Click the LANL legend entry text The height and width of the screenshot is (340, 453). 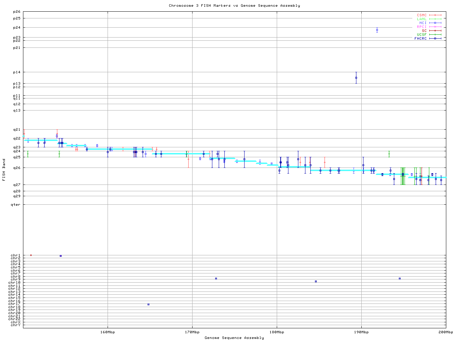422,19
